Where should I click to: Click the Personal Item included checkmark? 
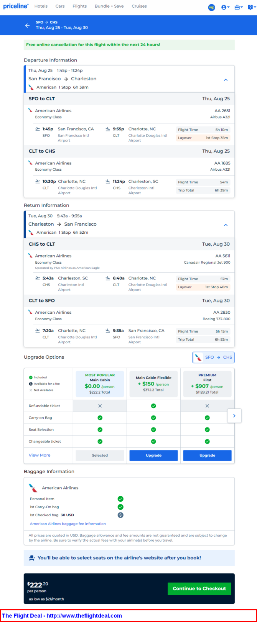tap(120, 499)
